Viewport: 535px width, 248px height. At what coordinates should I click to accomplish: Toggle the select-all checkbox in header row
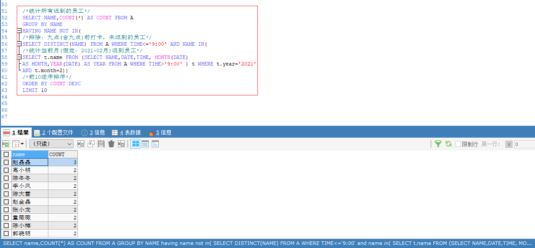(6, 154)
